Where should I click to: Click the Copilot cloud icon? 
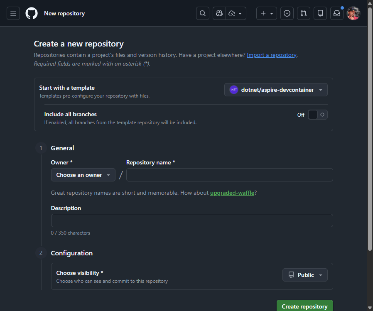tap(232, 13)
